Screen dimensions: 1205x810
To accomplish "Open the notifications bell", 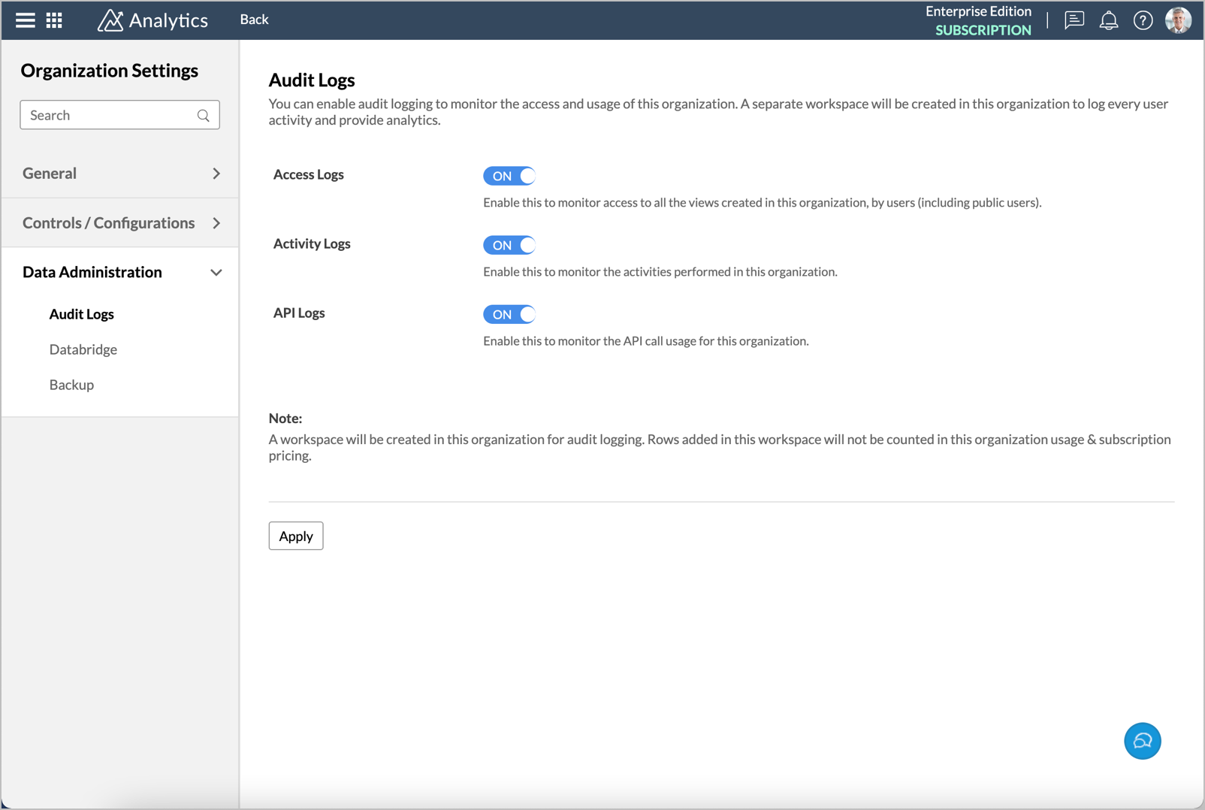I will [x=1108, y=20].
